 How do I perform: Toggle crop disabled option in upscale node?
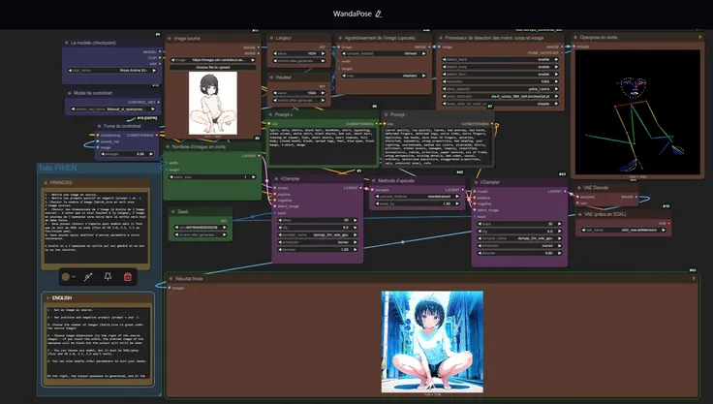click(x=385, y=76)
